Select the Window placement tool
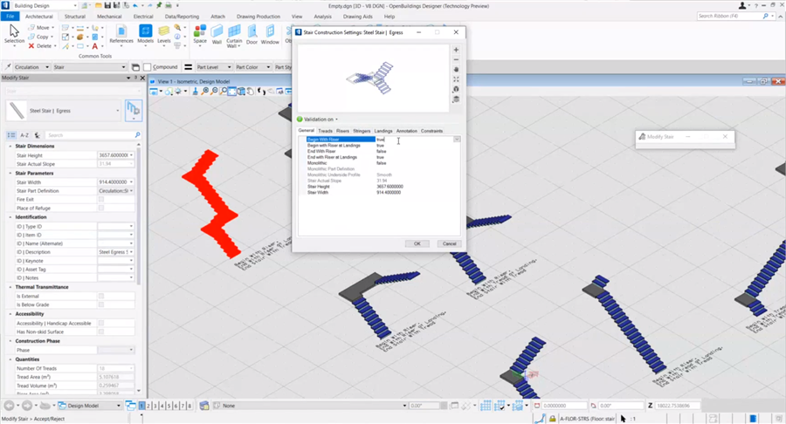The image size is (786, 424). click(x=270, y=35)
